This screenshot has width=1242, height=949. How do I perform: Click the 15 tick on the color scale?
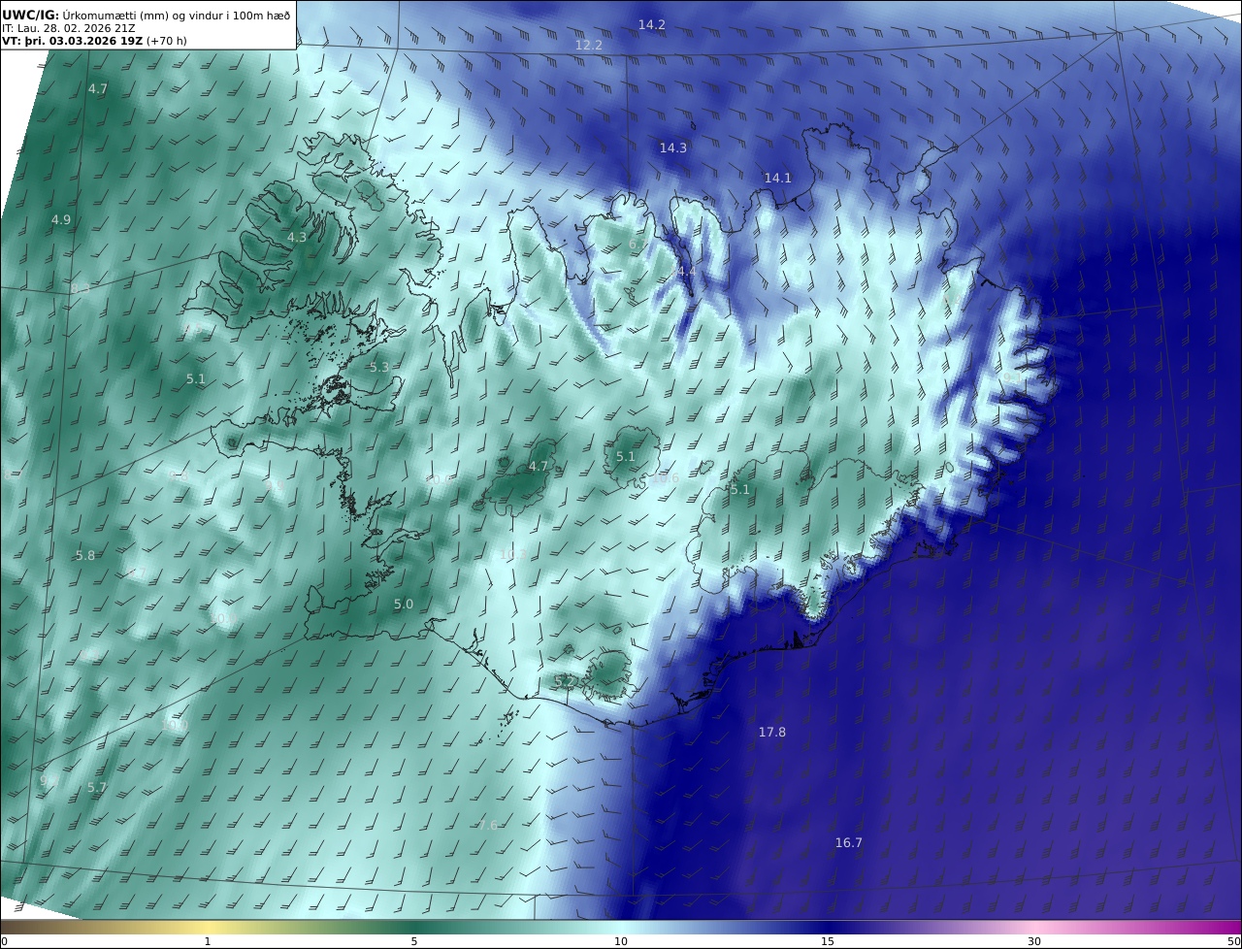pos(828,941)
